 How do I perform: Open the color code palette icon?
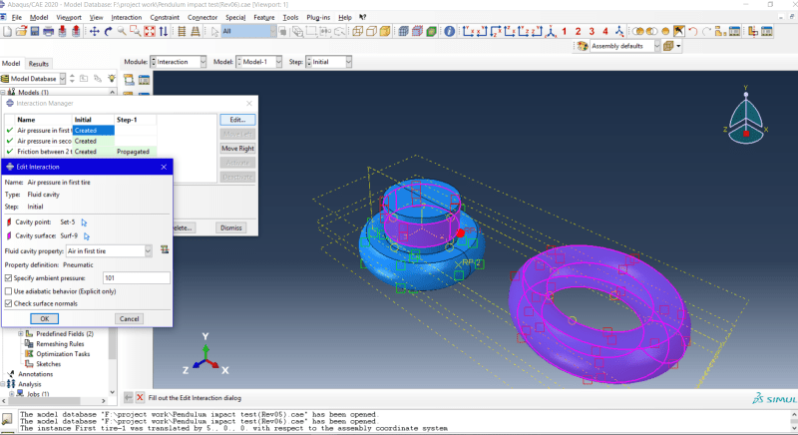(583, 46)
